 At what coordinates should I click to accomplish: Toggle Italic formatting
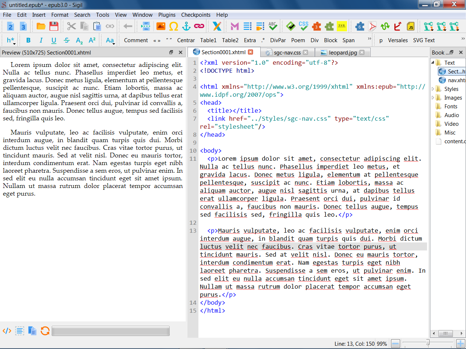pos(41,40)
